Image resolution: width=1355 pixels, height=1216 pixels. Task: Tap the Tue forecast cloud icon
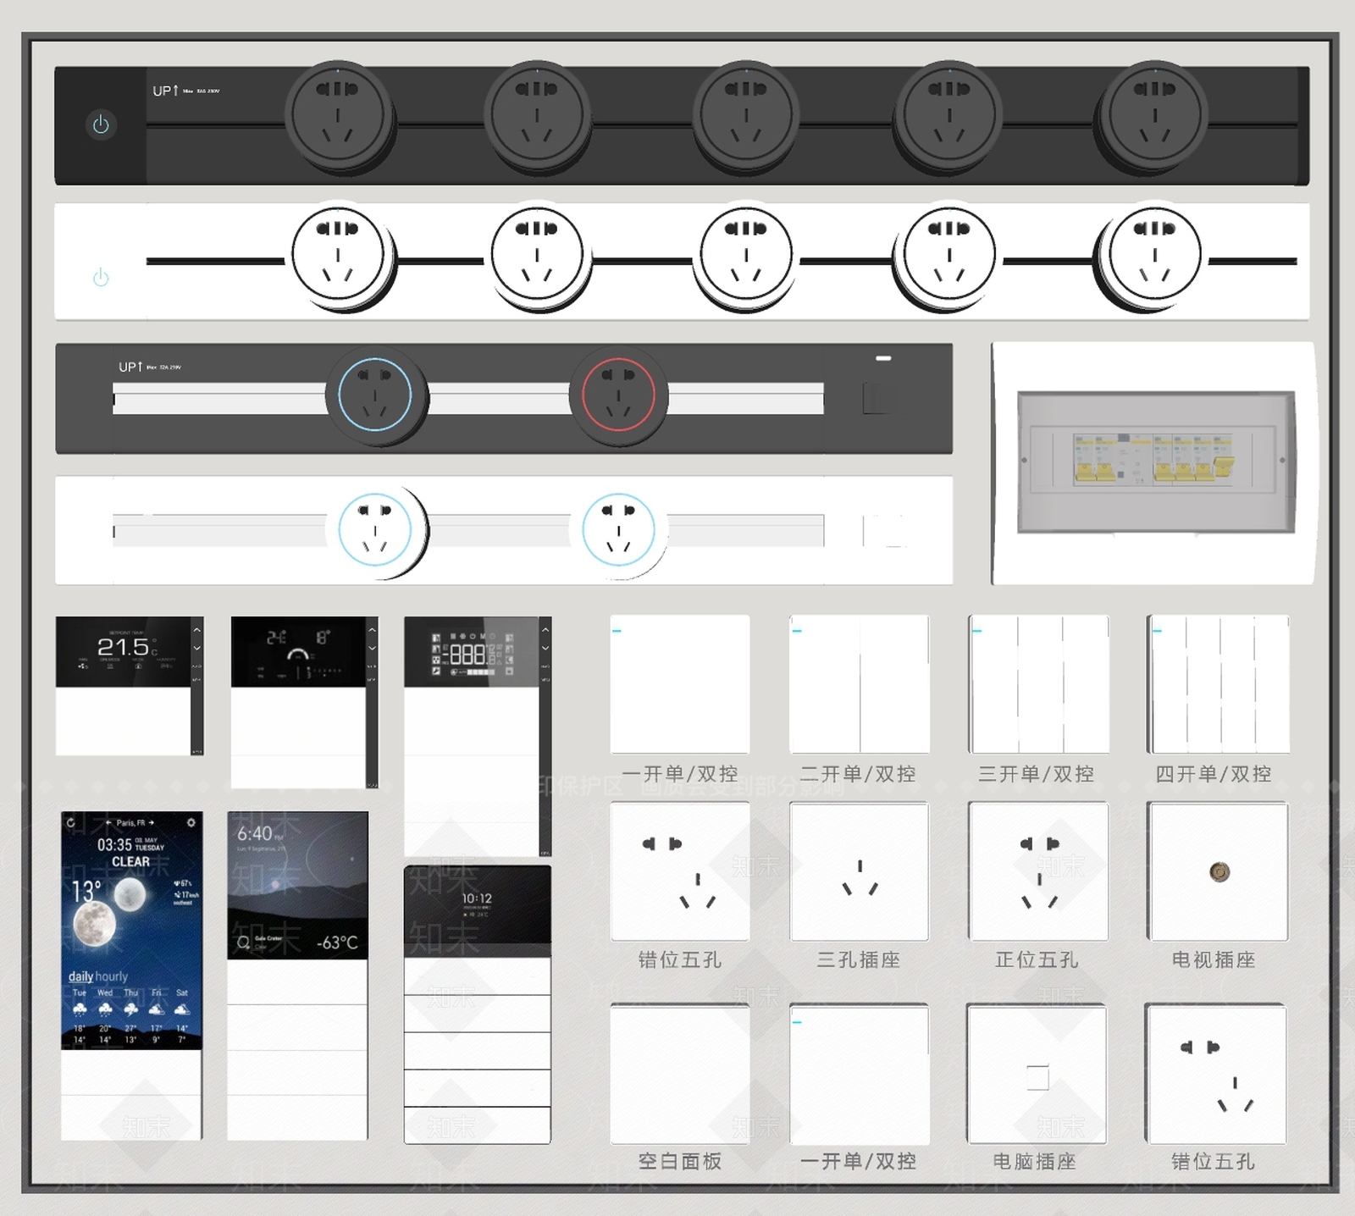80,1009
